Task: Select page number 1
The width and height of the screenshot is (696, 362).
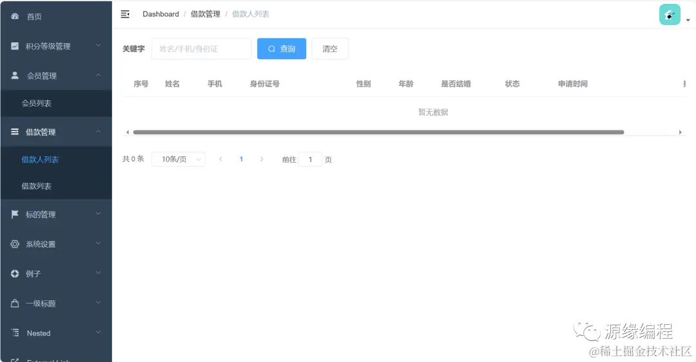Action: coord(241,159)
